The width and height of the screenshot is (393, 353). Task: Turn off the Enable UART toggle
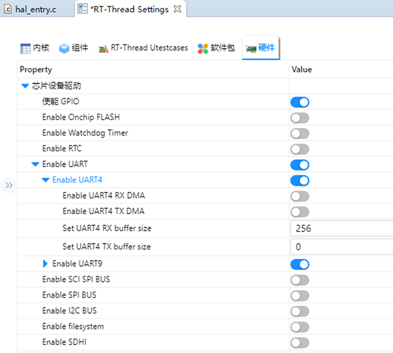[x=300, y=165]
